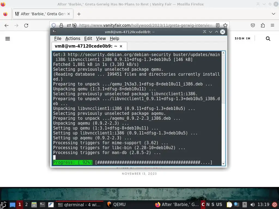
Task: Click the terminal scrollbar down arrow
Action: pyautogui.click(x=223, y=164)
